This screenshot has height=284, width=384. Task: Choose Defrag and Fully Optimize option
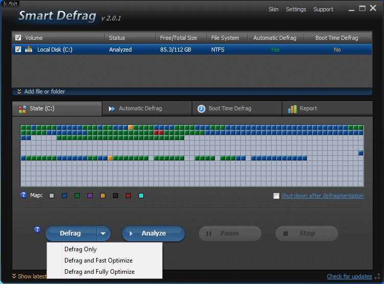(99, 272)
